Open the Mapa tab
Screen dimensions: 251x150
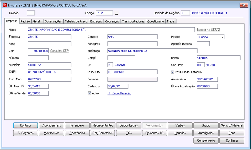point(170,21)
